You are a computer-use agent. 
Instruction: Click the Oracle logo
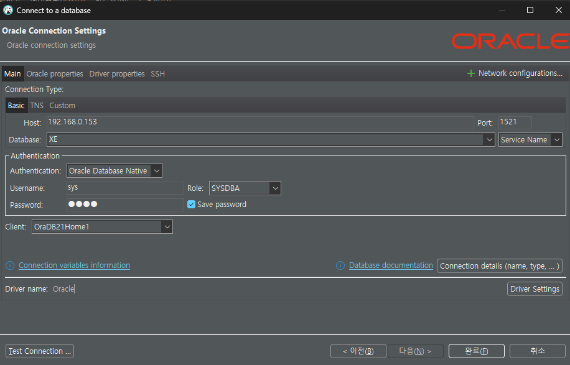pyautogui.click(x=510, y=41)
